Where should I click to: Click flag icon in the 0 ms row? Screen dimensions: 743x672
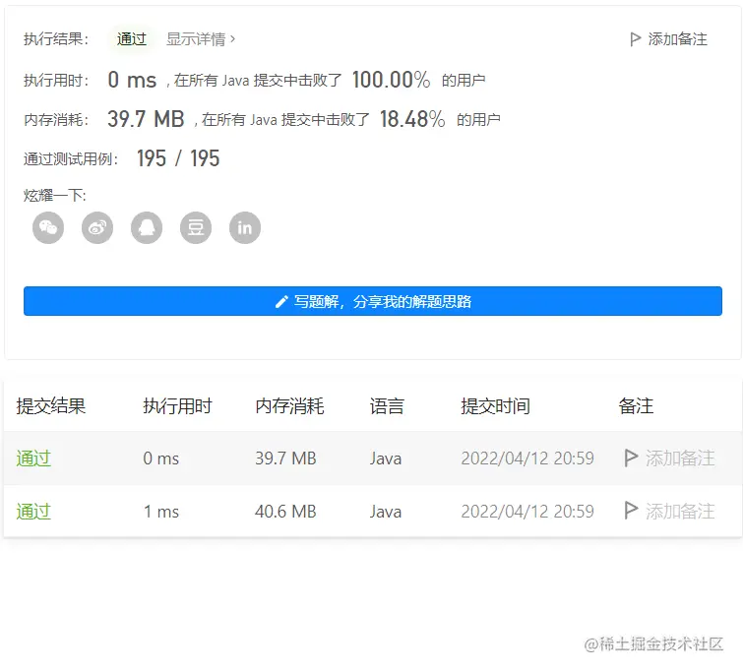coord(631,458)
